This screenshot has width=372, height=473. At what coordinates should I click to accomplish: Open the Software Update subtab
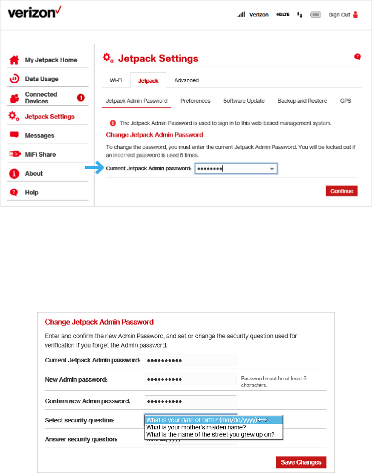244,101
